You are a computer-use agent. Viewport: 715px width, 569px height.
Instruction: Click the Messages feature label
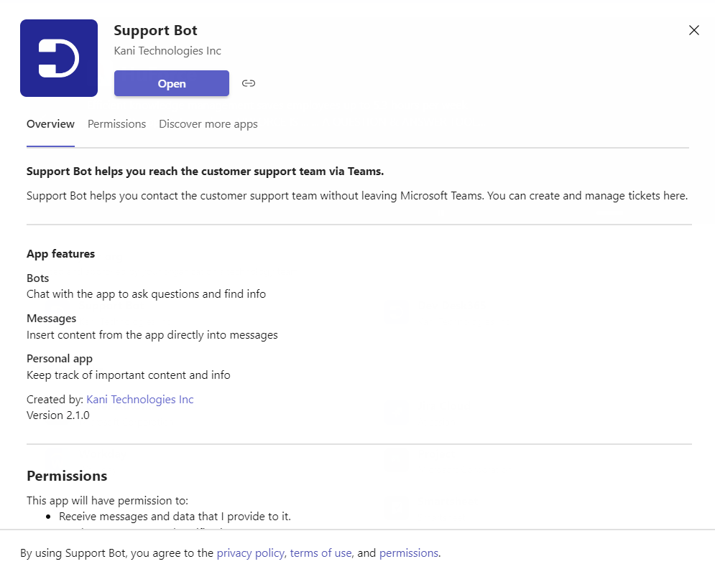point(52,319)
